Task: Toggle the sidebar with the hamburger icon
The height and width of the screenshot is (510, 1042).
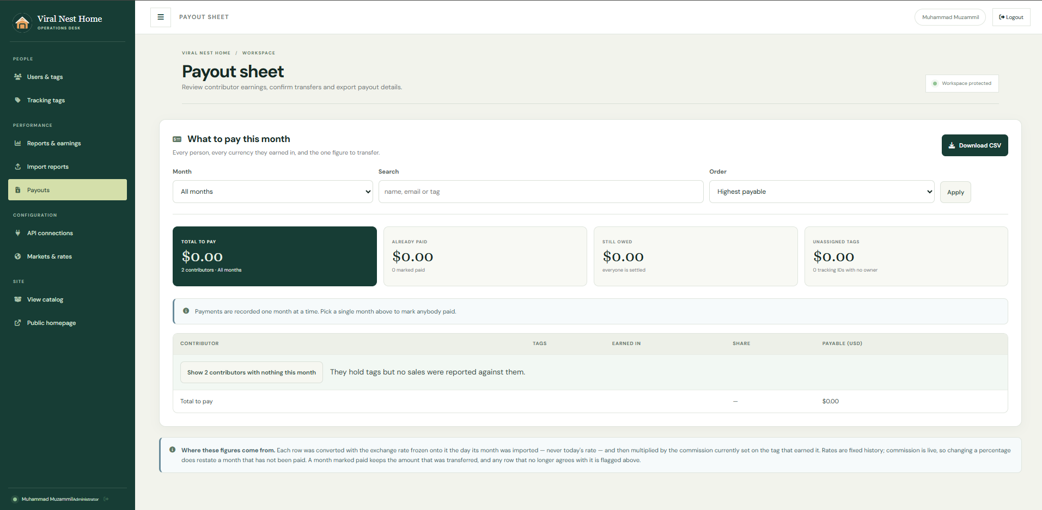Action: 161,17
